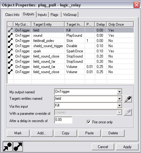Viewport: 141px width, 153px height.
Task: Click the output icon of the spark SparkOnce row
Action: [x=10, y=51]
